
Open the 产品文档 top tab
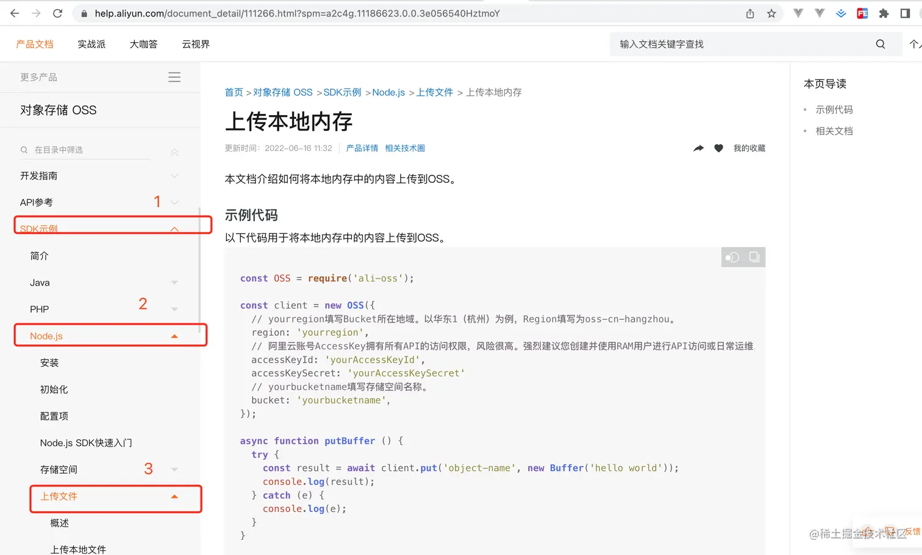tap(35, 44)
